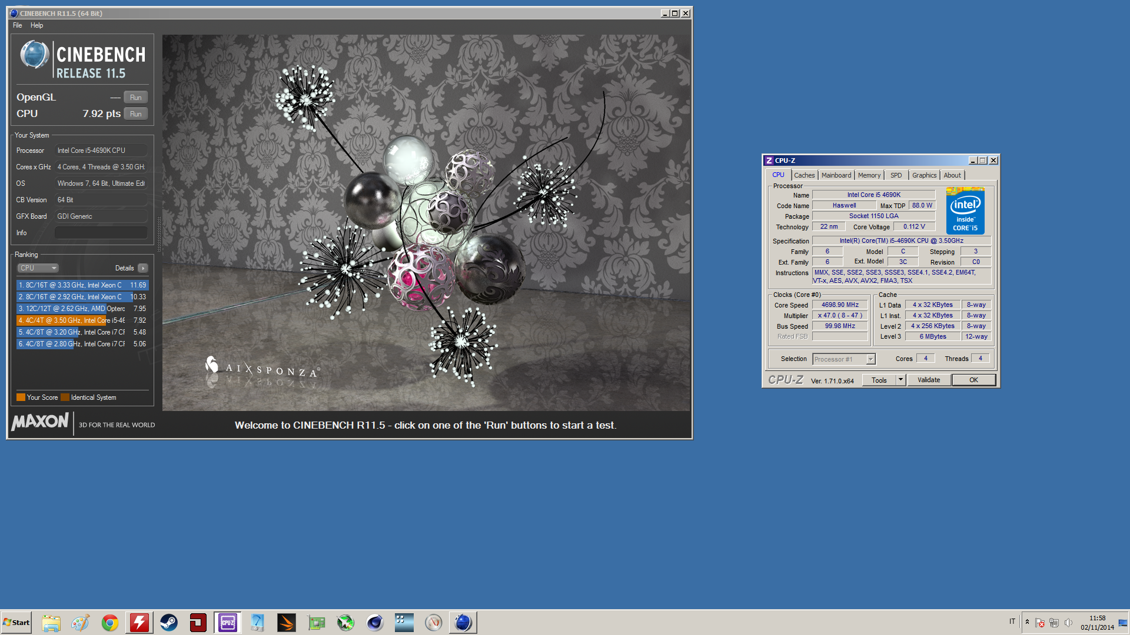Image resolution: width=1130 pixels, height=635 pixels.
Task: Select ranking row 3 12C/12T AMD Opteron
Action: click(x=82, y=309)
